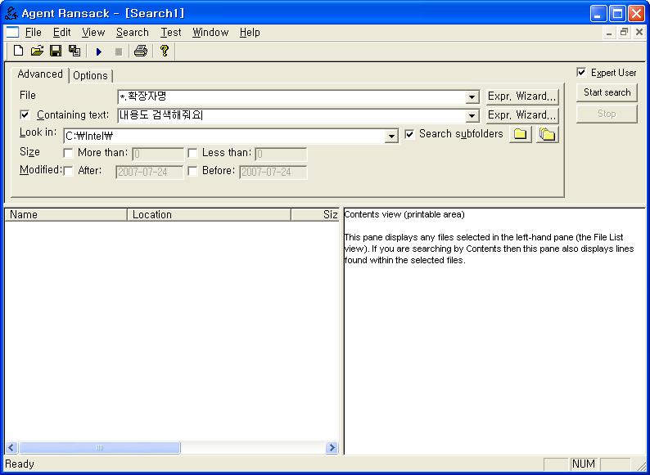This screenshot has height=475, width=650.
Task: Expand the Containing text dropdown arrow
Action: 472,116
